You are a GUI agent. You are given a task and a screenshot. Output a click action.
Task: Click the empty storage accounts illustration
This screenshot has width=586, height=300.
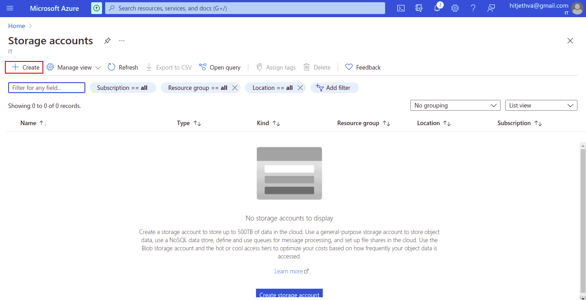[289, 173]
